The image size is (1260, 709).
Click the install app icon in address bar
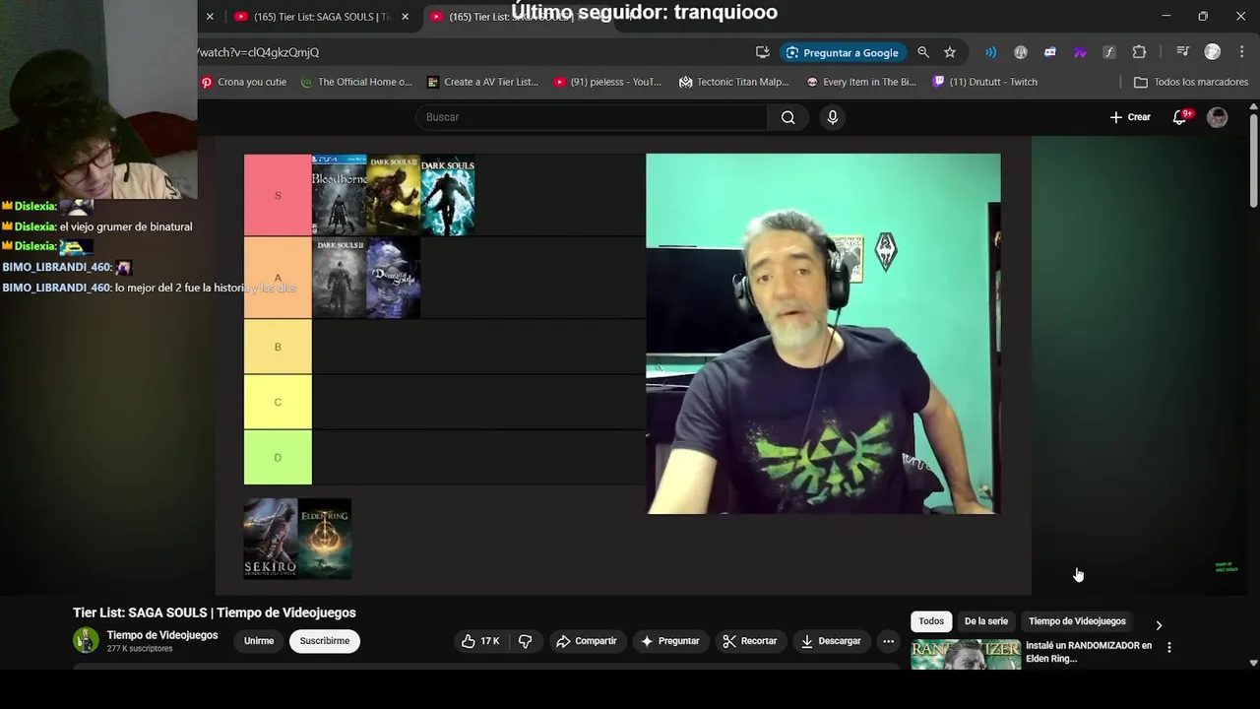pos(762,52)
